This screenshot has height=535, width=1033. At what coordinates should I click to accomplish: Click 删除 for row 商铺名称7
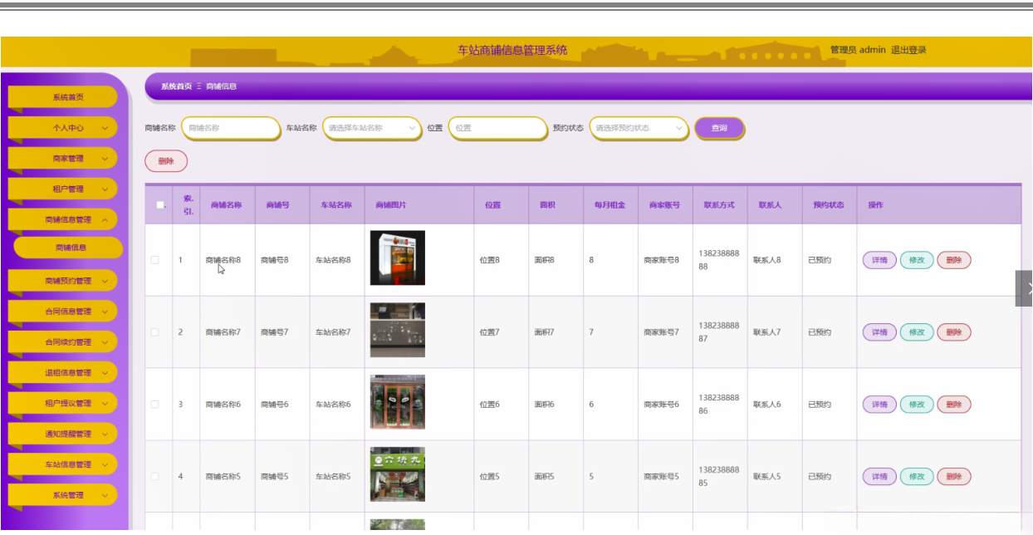coord(954,332)
